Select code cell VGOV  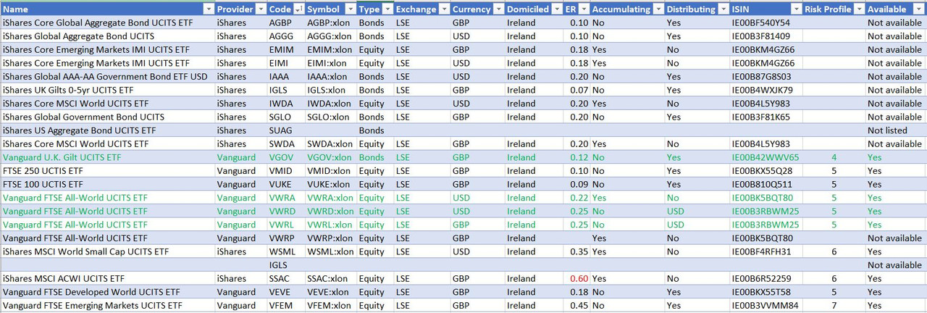(285, 157)
